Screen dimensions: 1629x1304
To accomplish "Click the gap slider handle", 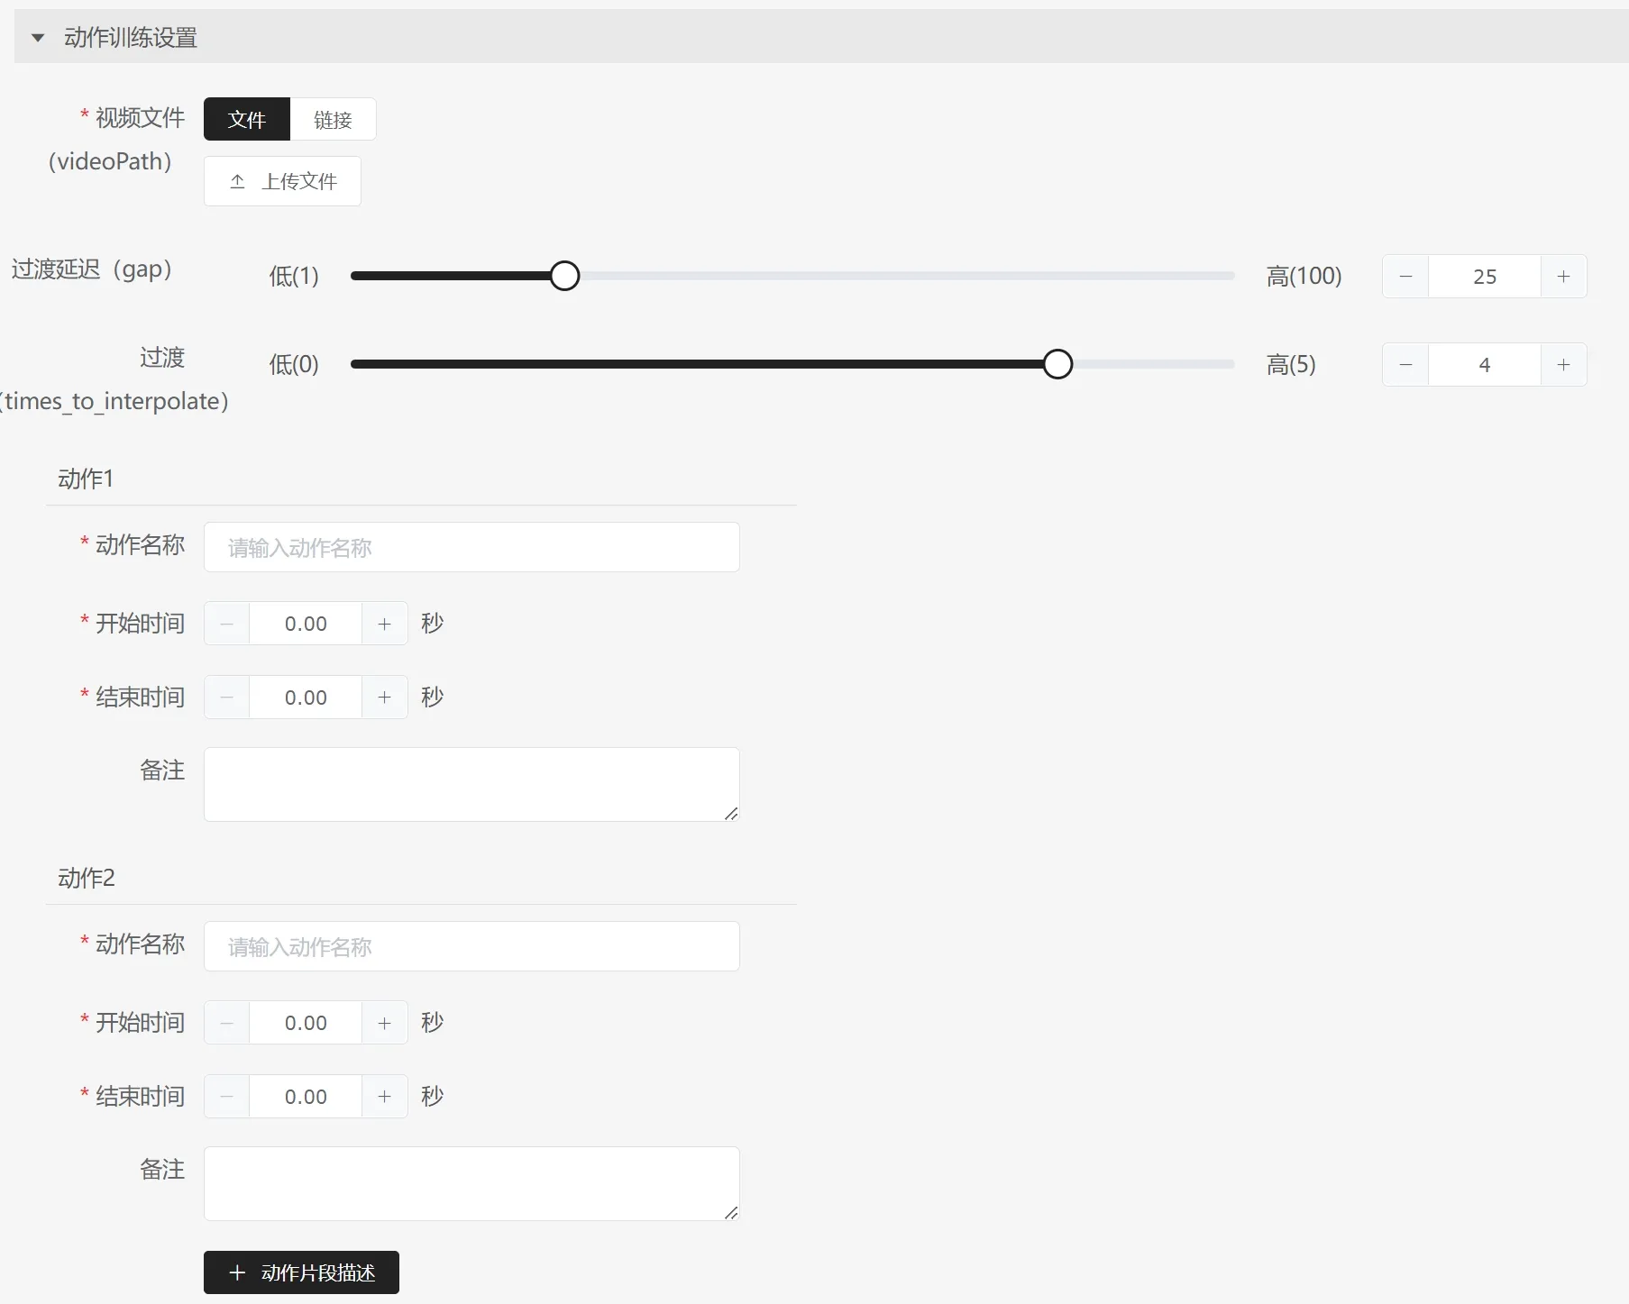I will click(x=564, y=276).
